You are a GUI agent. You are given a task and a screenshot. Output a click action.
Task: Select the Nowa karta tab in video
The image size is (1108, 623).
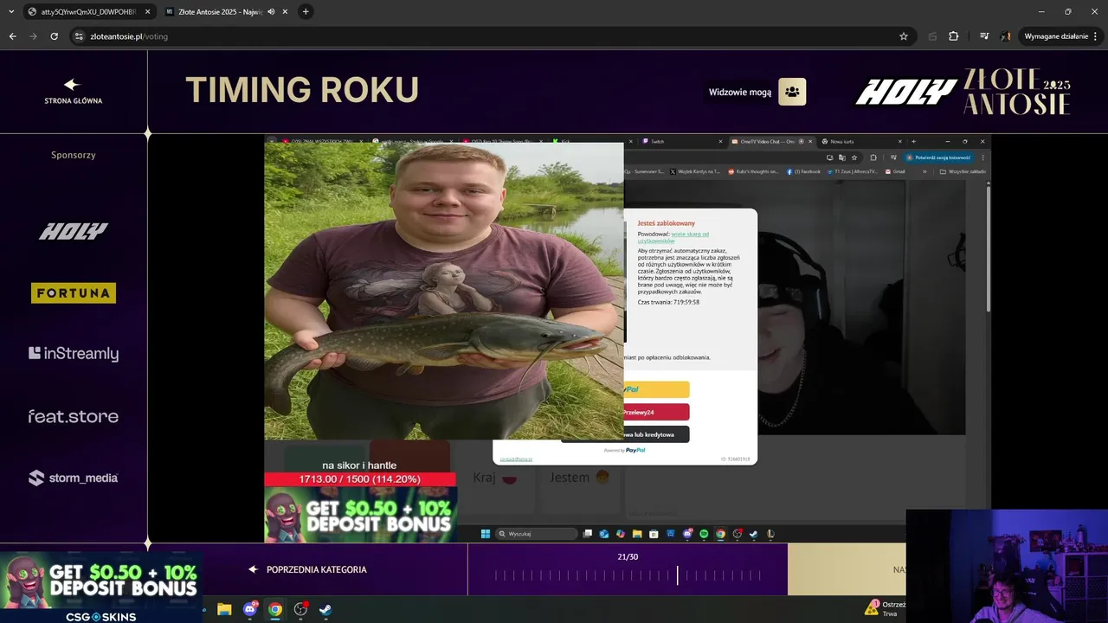861,141
